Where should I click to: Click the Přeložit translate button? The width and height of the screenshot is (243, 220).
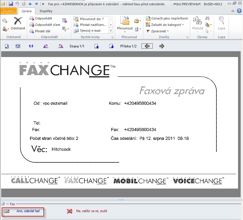(198, 24)
